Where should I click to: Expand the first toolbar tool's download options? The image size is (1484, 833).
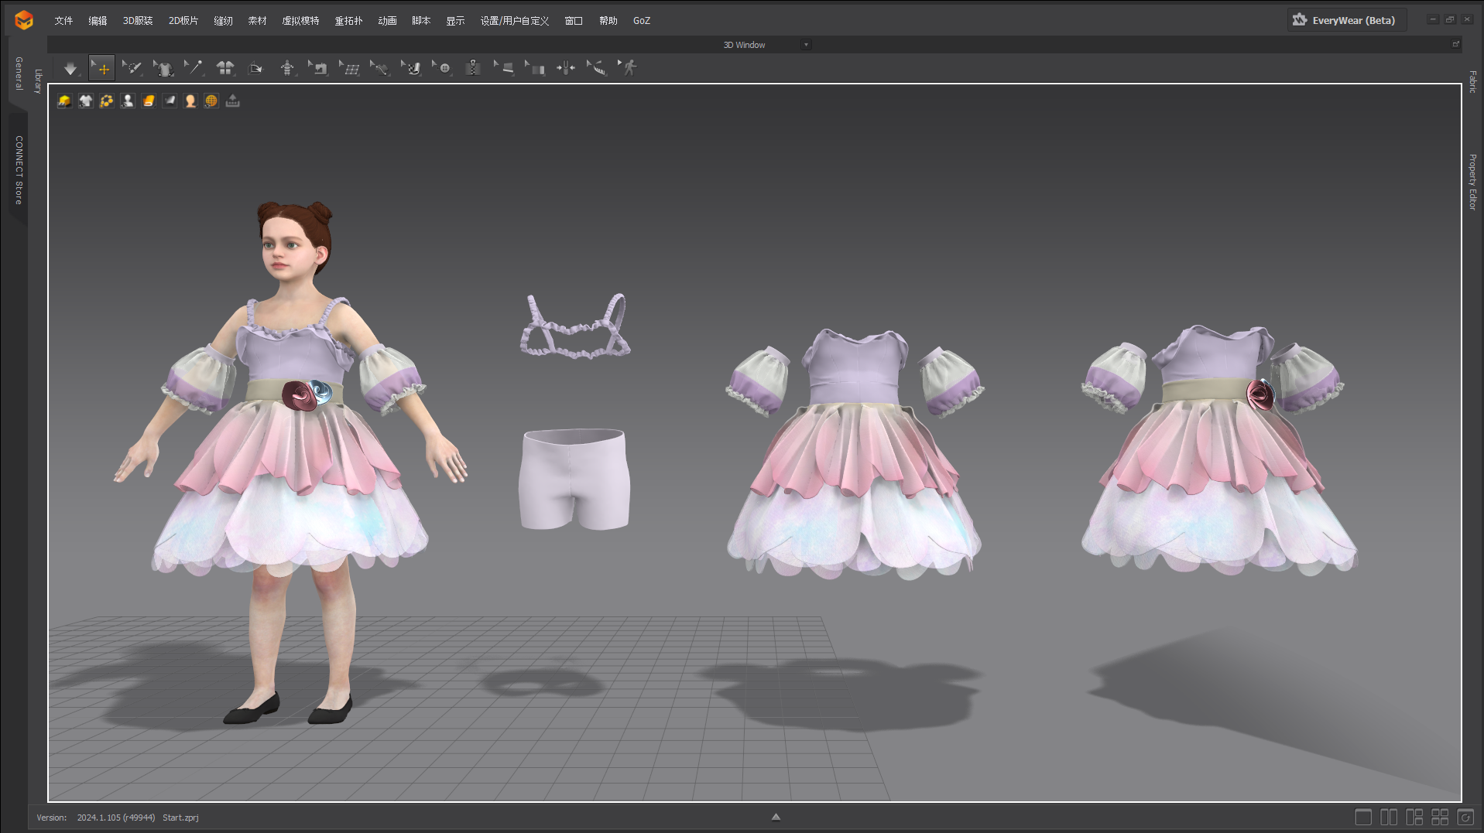coord(78,77)
